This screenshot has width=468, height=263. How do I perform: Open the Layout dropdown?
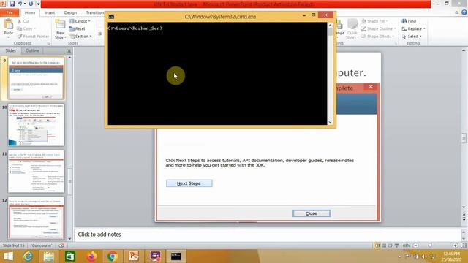pos(80,21)
